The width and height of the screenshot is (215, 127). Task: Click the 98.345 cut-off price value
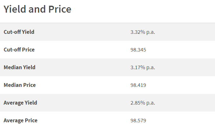coord(138,50)
